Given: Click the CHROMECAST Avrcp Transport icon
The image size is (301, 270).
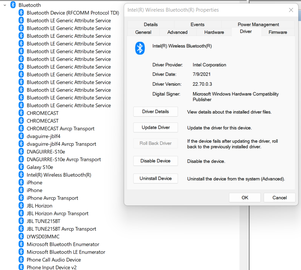Looking at the screenshot, I should 21,128.
